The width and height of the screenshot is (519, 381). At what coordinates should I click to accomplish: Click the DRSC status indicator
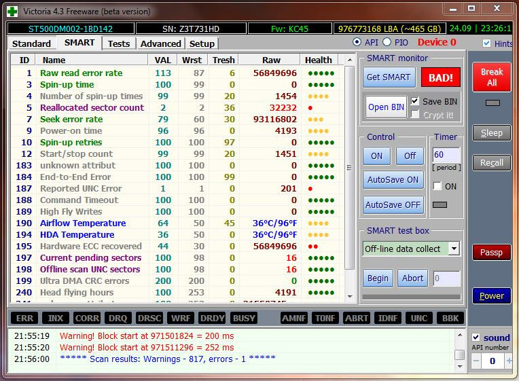tap(149, 318)
